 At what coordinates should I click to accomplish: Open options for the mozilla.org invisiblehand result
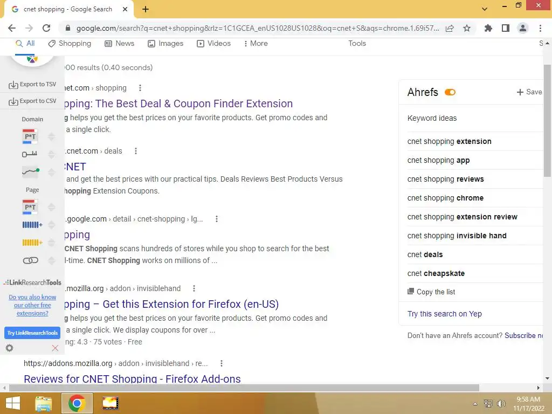(x=194, y=289)
